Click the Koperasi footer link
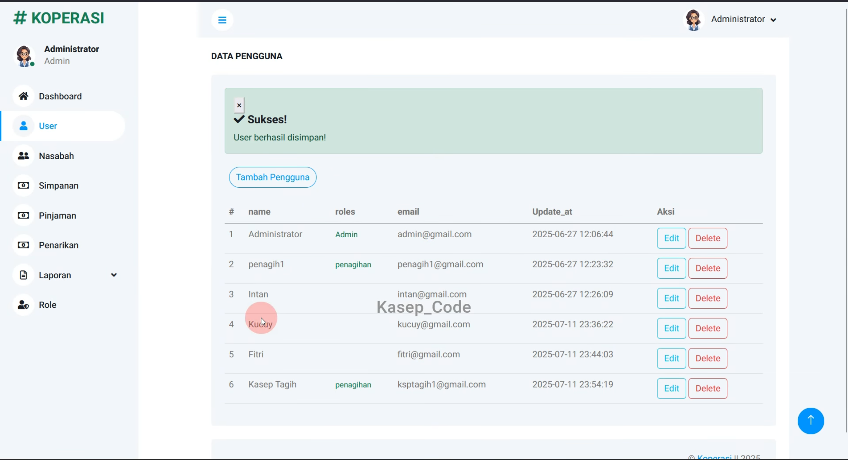This screenshot has width=848, height=460. [714, 457]
